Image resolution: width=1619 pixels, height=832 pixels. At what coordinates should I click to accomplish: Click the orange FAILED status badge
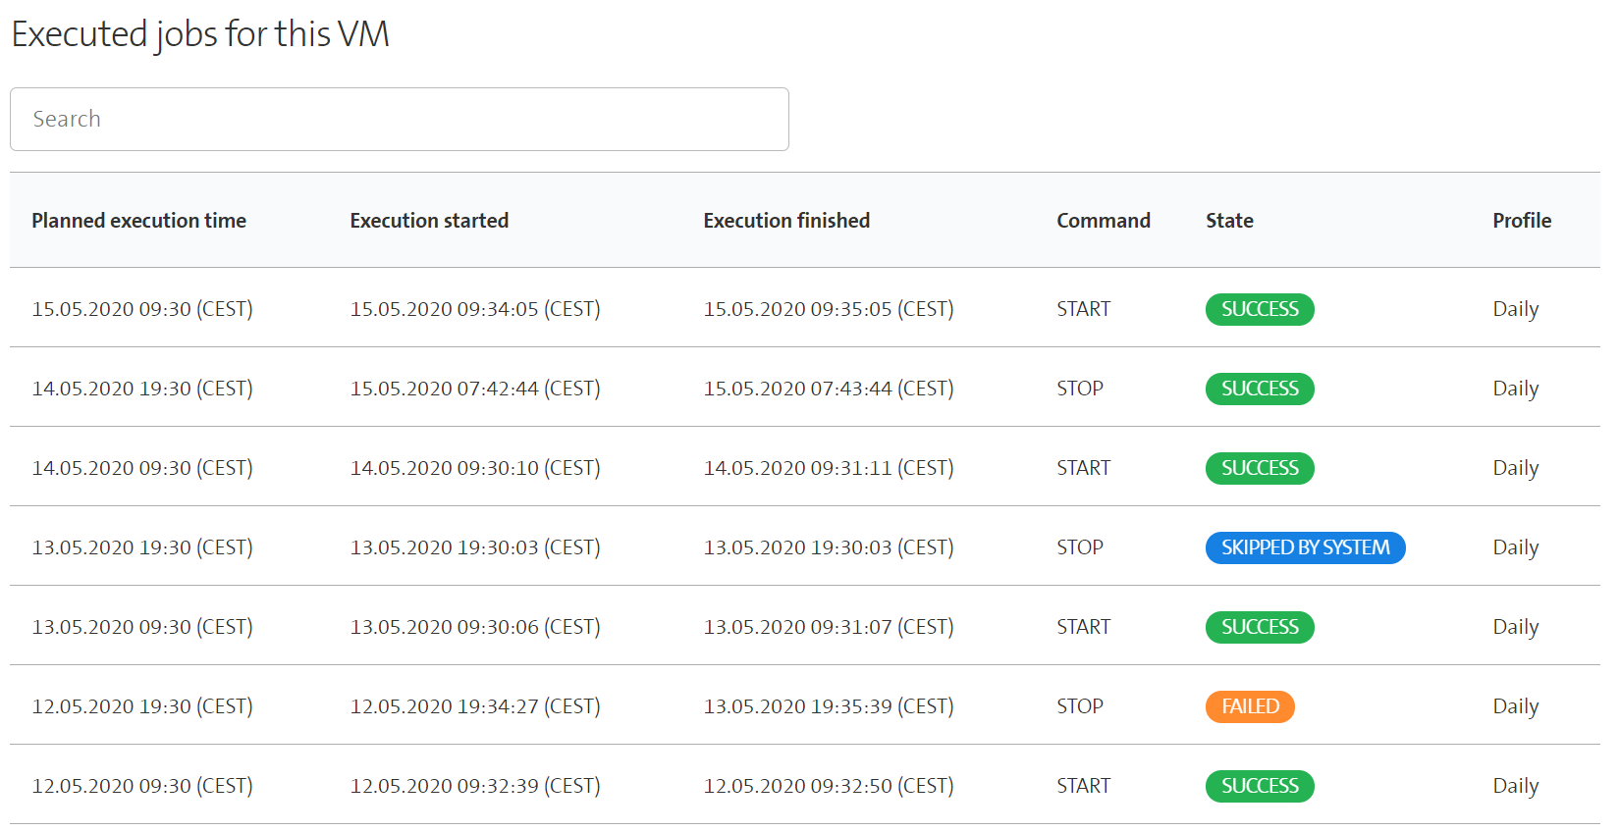[x=1249, y=706]
